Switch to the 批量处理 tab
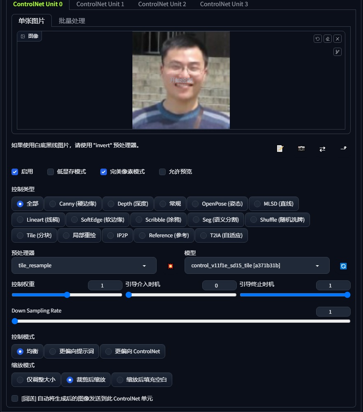The height and width of the screenshot is (412, 363). (x=72, y=20)
